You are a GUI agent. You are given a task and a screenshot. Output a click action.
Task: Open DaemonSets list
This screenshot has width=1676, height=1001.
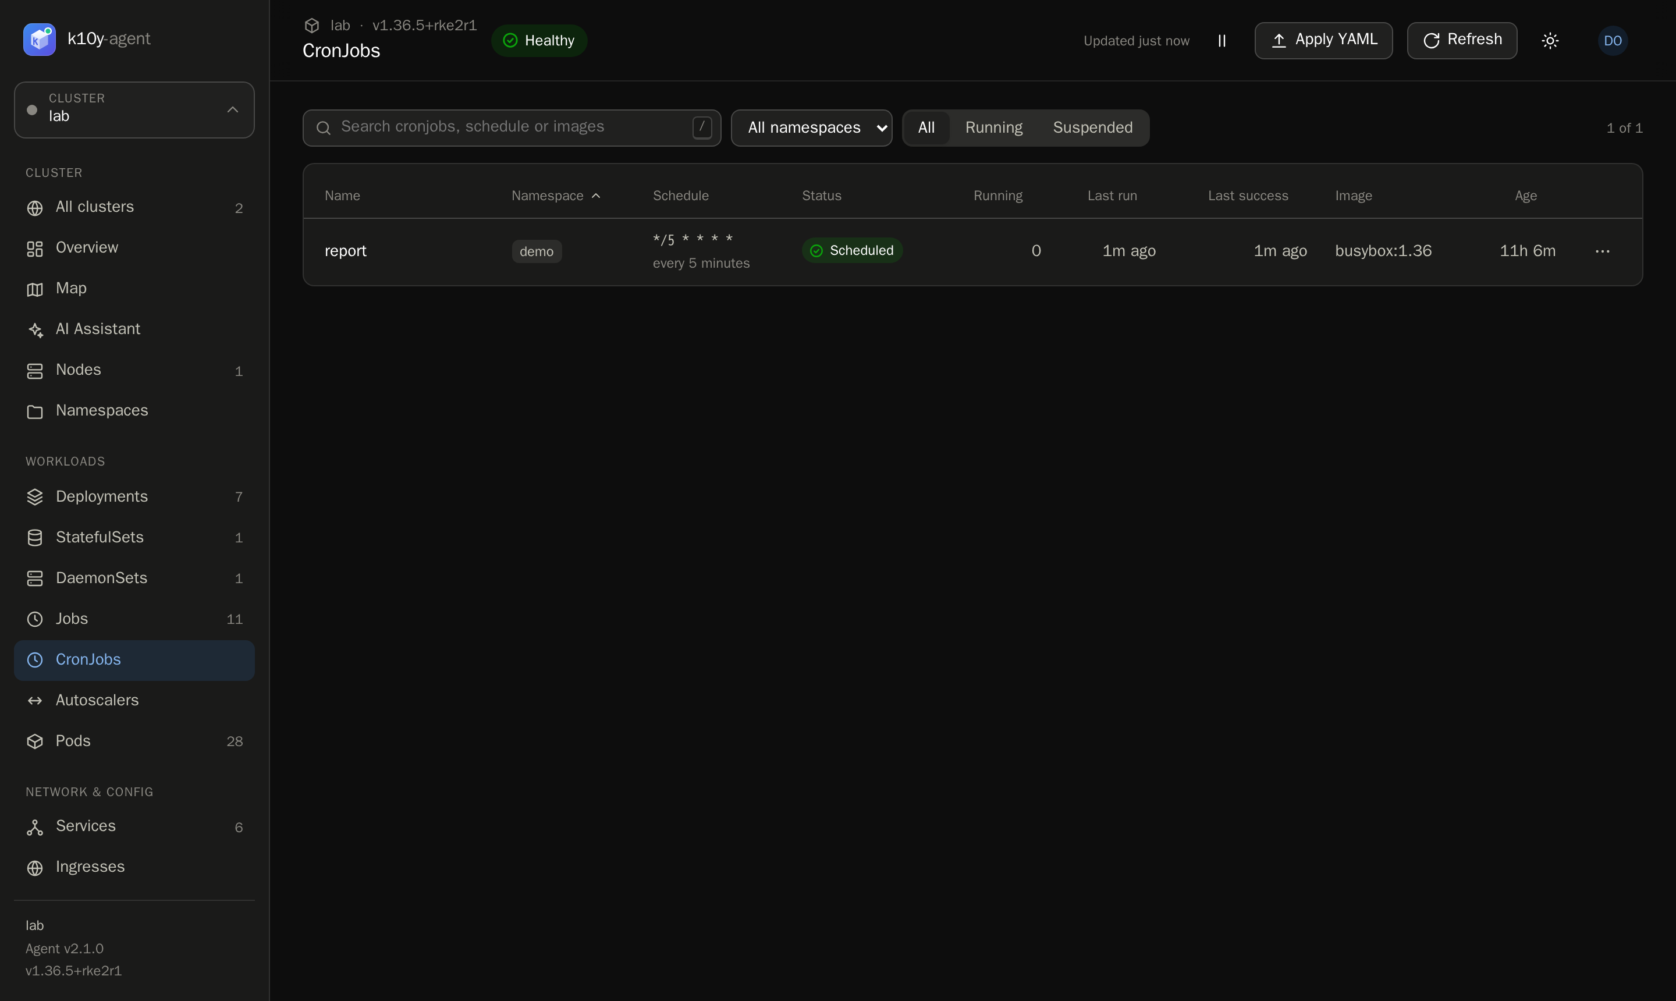pyautogui.click(x=134, y=578)
